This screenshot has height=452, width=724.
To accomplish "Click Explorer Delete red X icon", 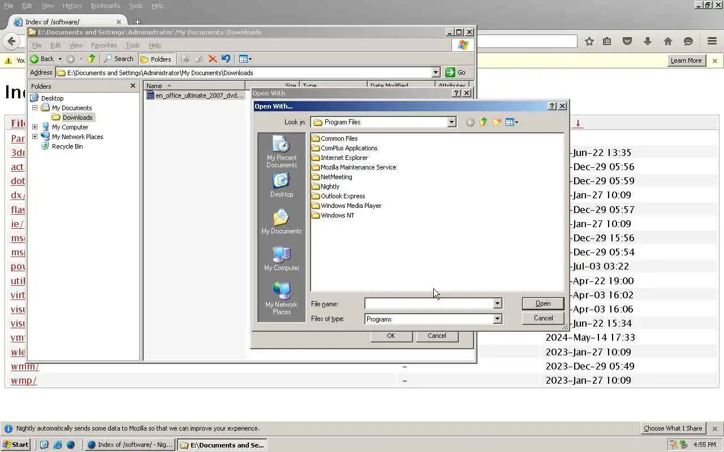I will 213,59.
